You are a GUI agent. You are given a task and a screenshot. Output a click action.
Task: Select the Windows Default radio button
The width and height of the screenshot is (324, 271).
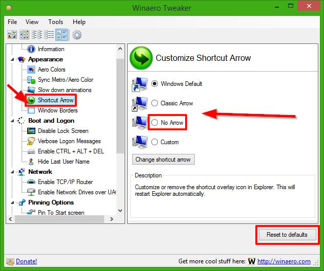tap(154, 84)
